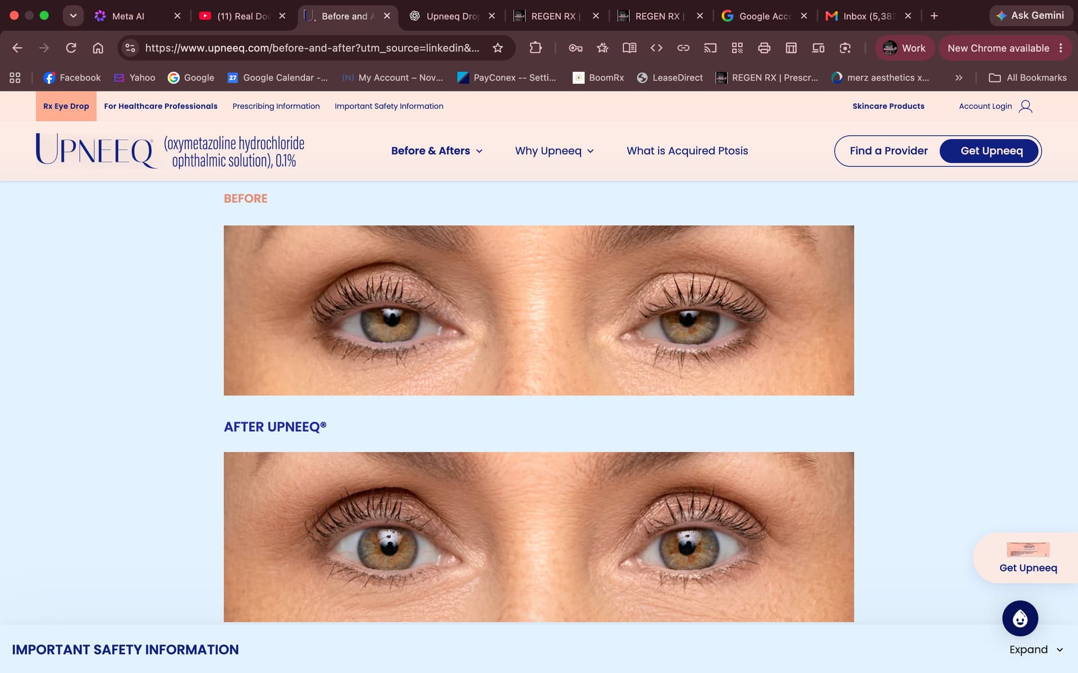Open site information icon in address bar

[x=130, y=48]
